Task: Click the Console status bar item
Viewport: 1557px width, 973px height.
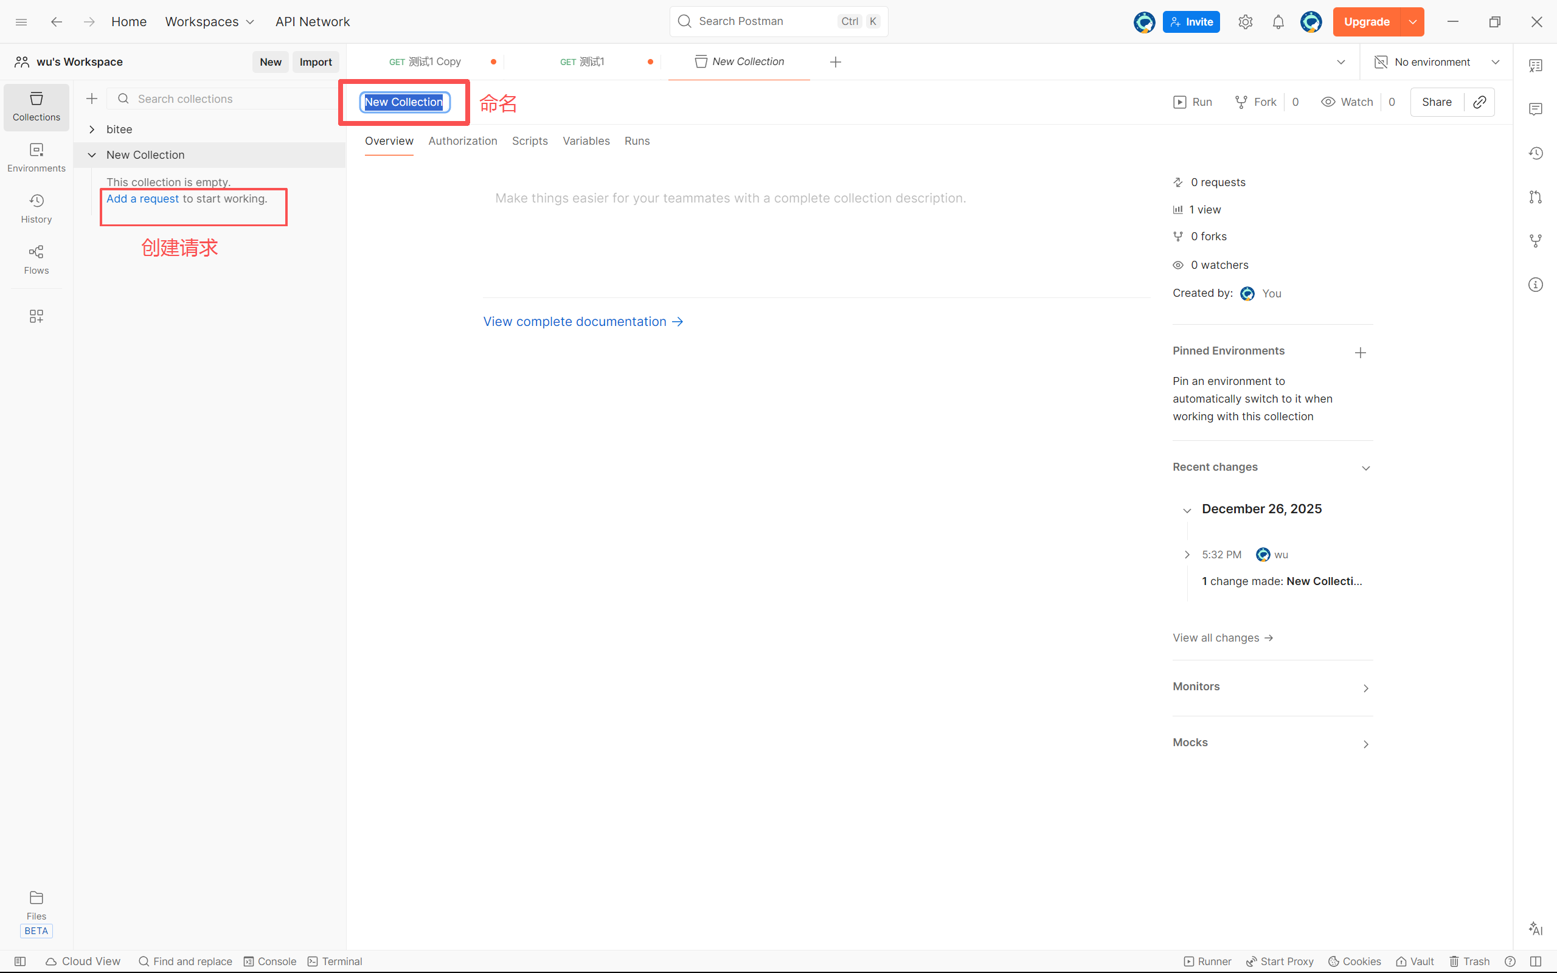Action: coord(269,961)
